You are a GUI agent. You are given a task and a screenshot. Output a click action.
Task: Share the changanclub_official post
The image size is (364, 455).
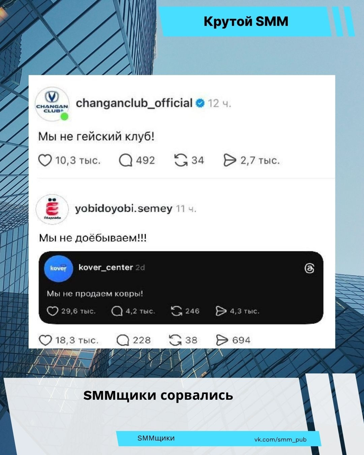tap(230, 160)
